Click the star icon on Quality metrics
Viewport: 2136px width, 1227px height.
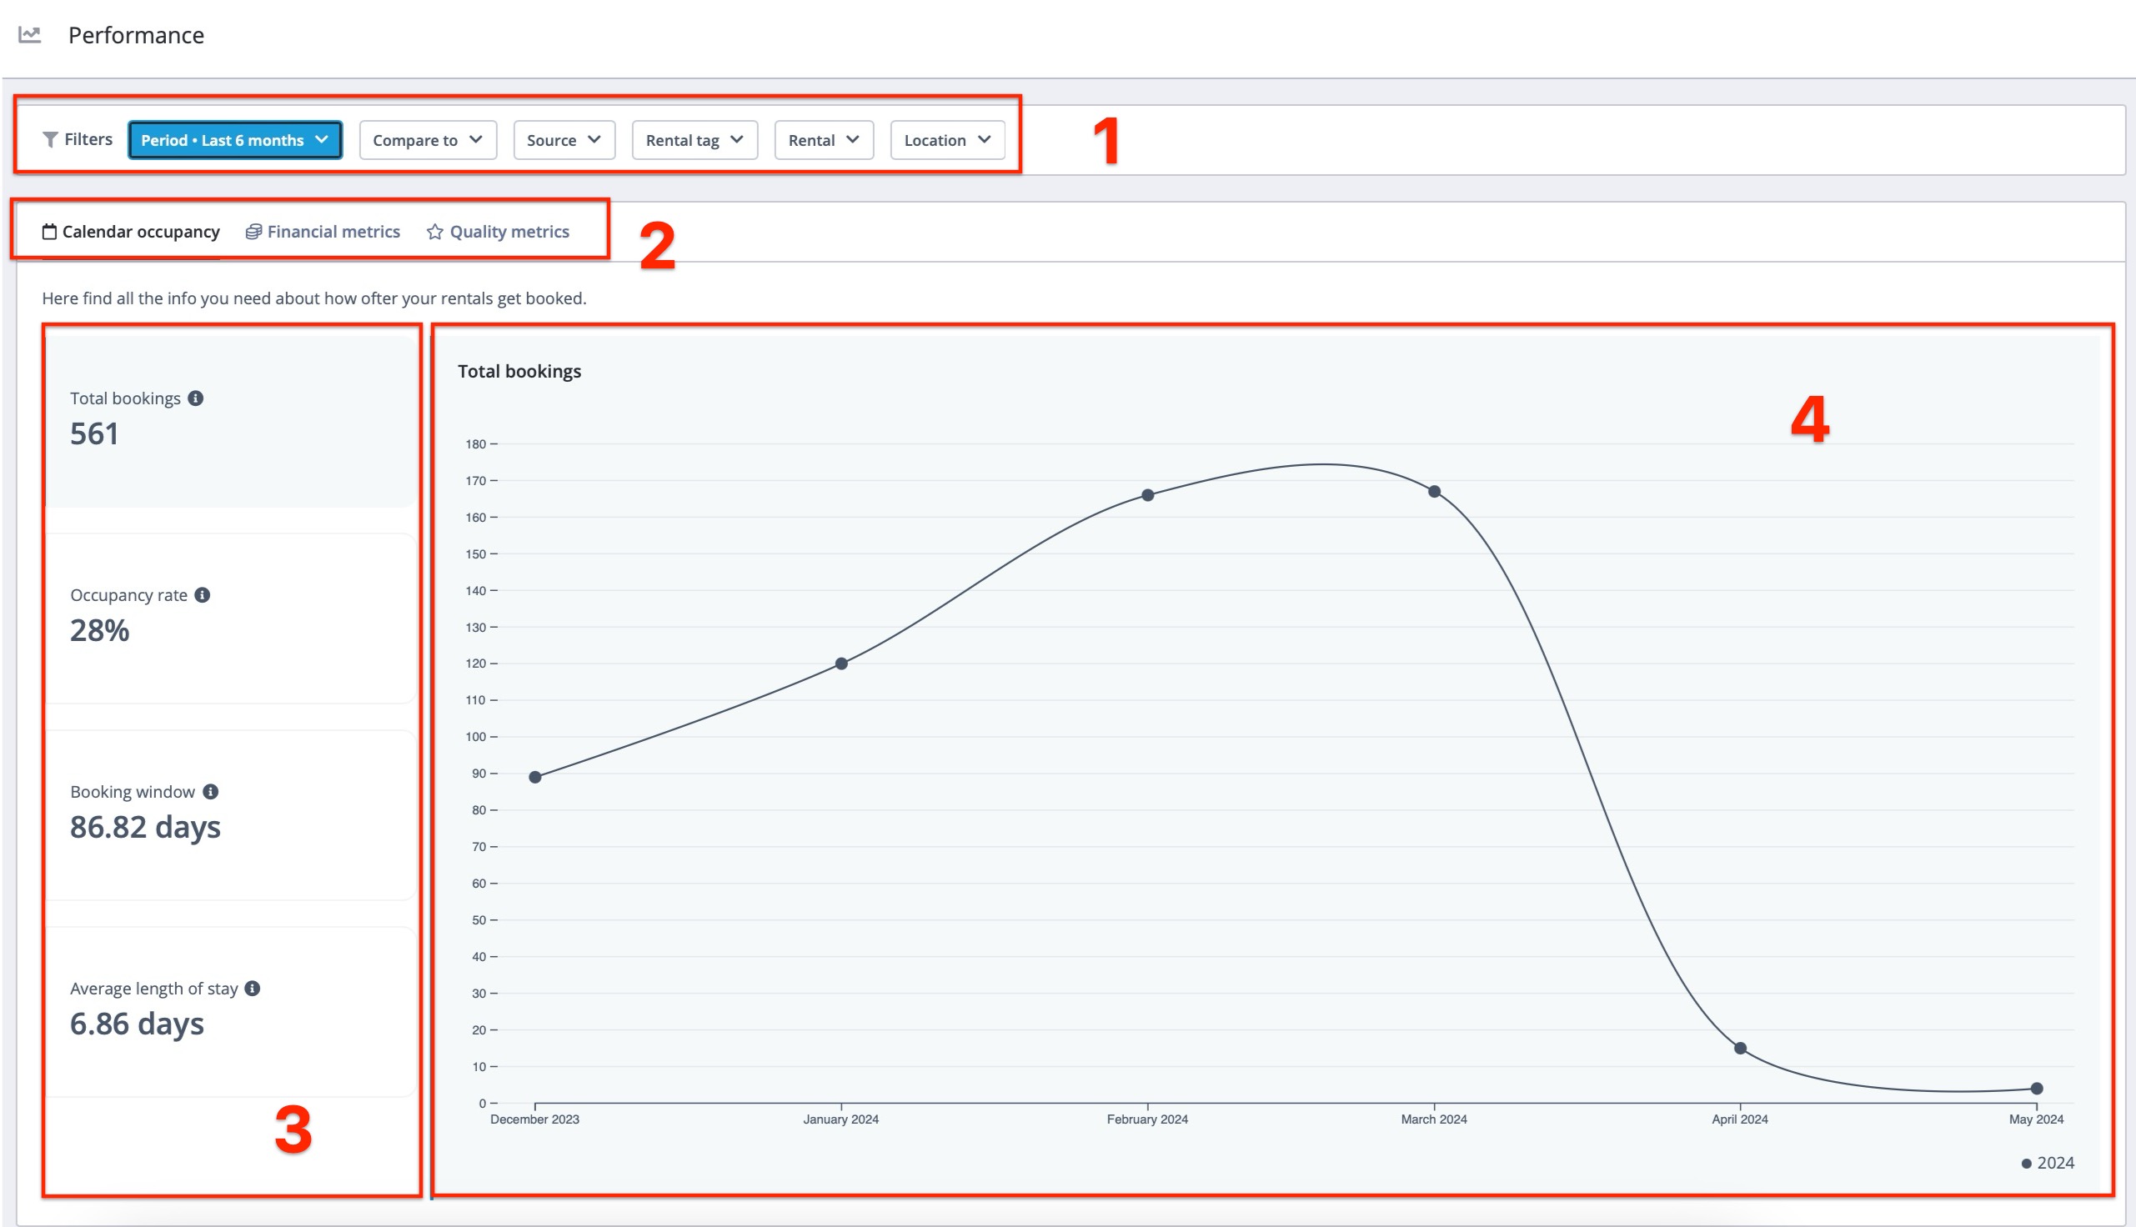point(434,232)
